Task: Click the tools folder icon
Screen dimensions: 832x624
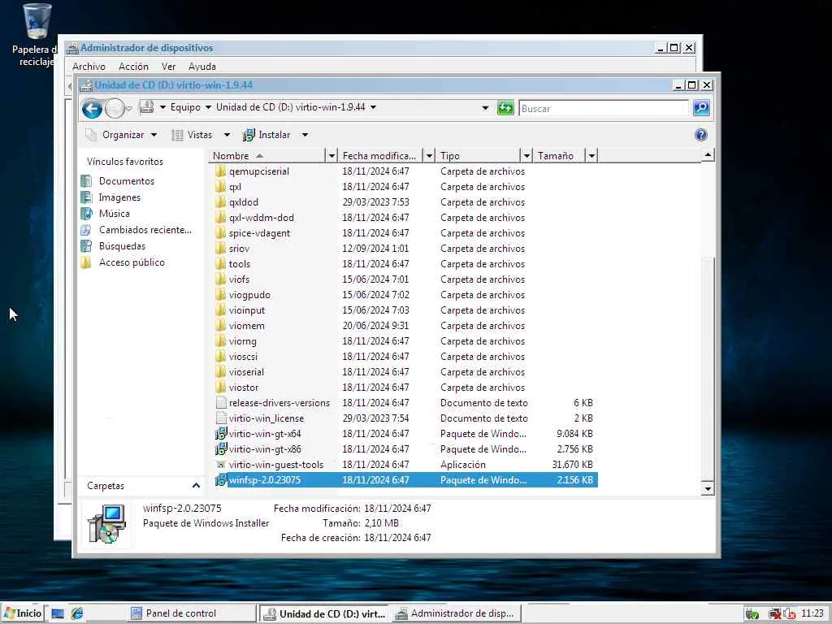Action: point(221,264)
